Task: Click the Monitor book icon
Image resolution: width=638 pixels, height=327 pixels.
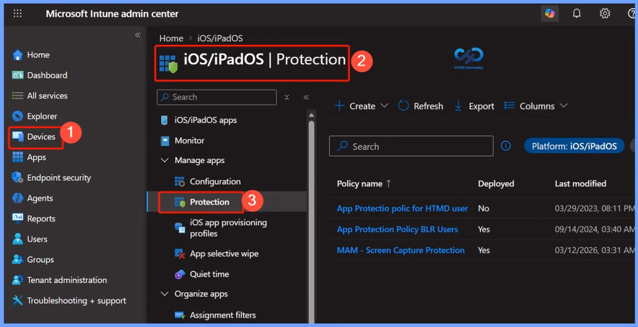Action: click(x=164, y=140)
